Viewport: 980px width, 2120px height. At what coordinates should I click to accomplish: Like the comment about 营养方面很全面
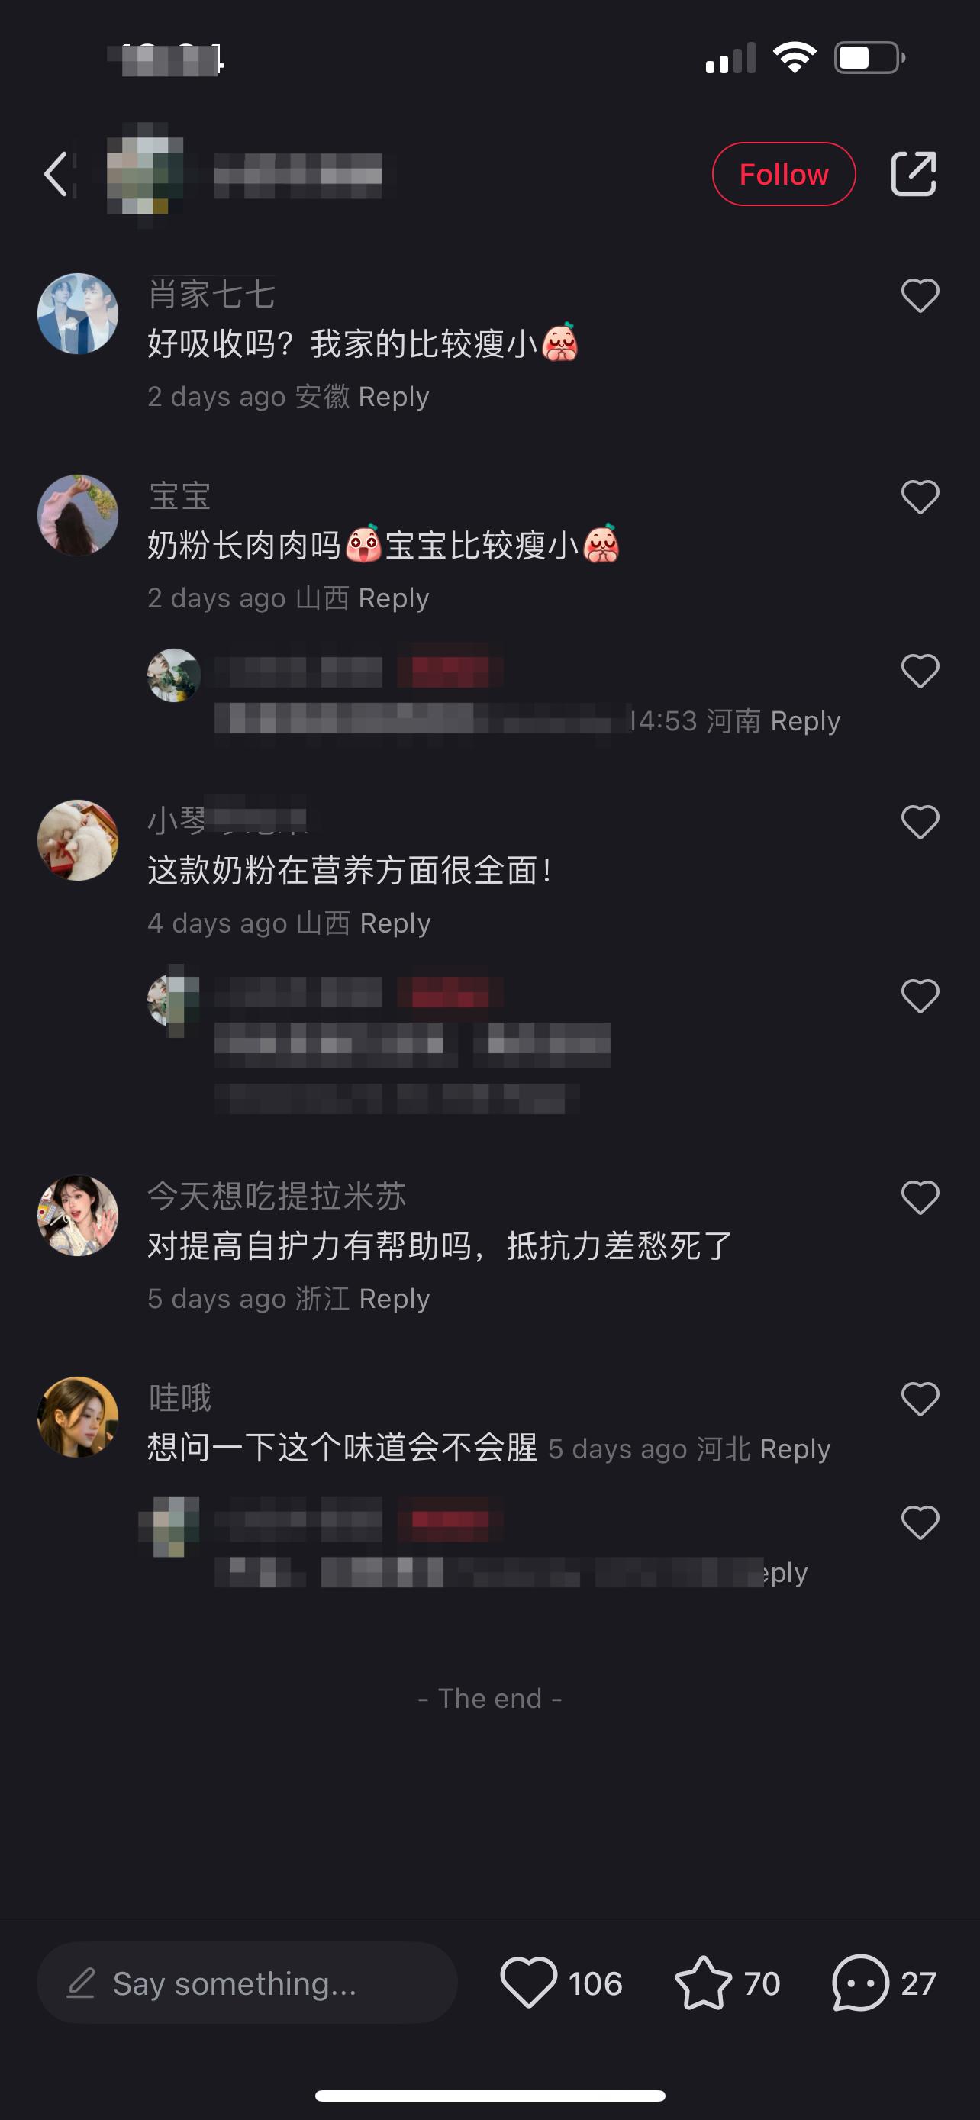coord(920,822)
